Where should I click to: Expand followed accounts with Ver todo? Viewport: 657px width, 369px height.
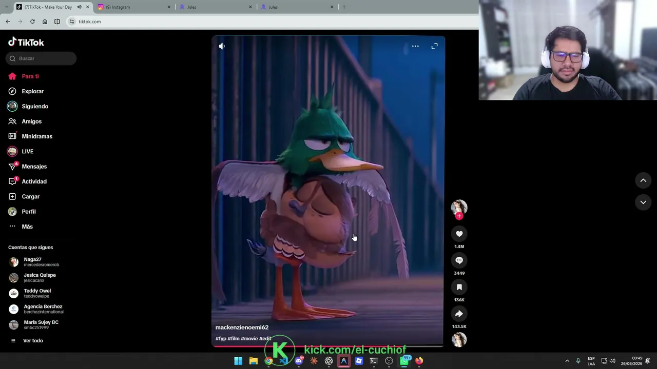pos(26,341)
